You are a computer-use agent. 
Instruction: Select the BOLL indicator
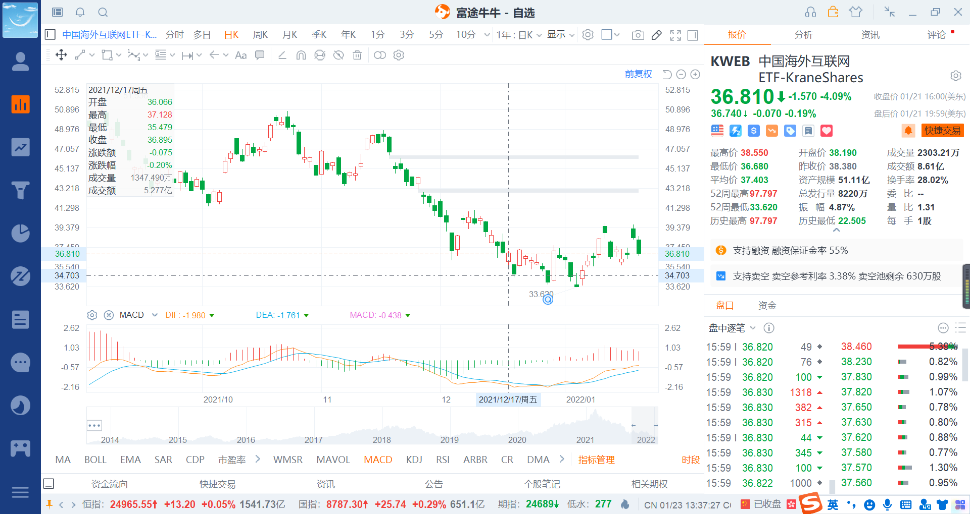[95, 460]
